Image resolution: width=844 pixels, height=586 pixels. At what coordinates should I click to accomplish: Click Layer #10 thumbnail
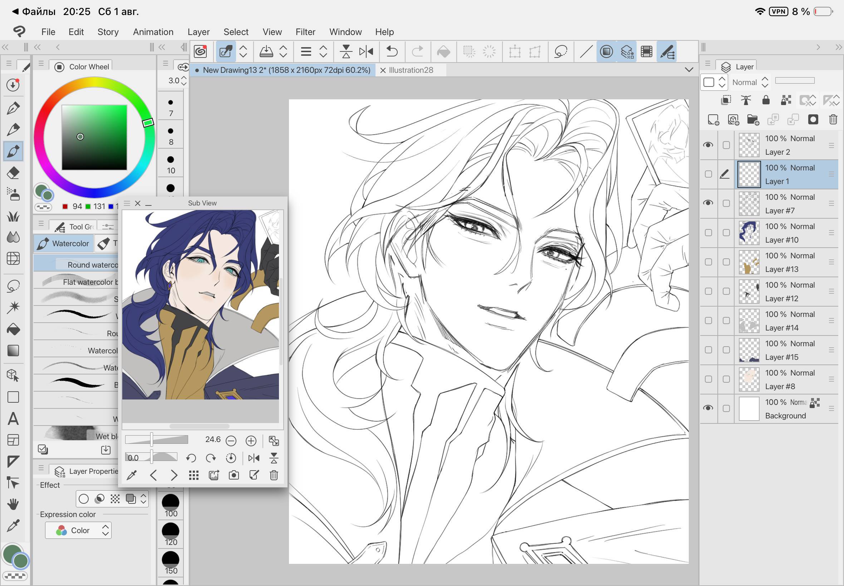point(749,233)
